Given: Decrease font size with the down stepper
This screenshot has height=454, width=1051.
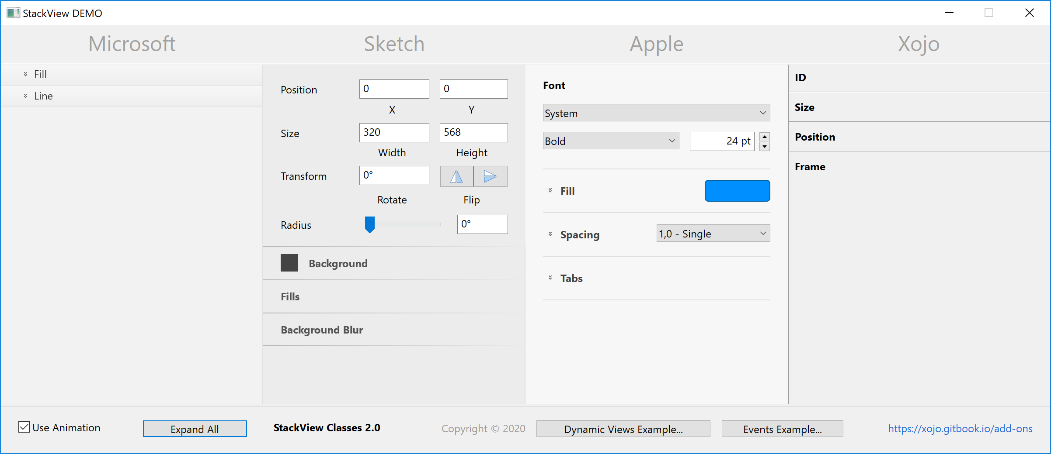Looking at the screenshot, I should coord(765,147).
